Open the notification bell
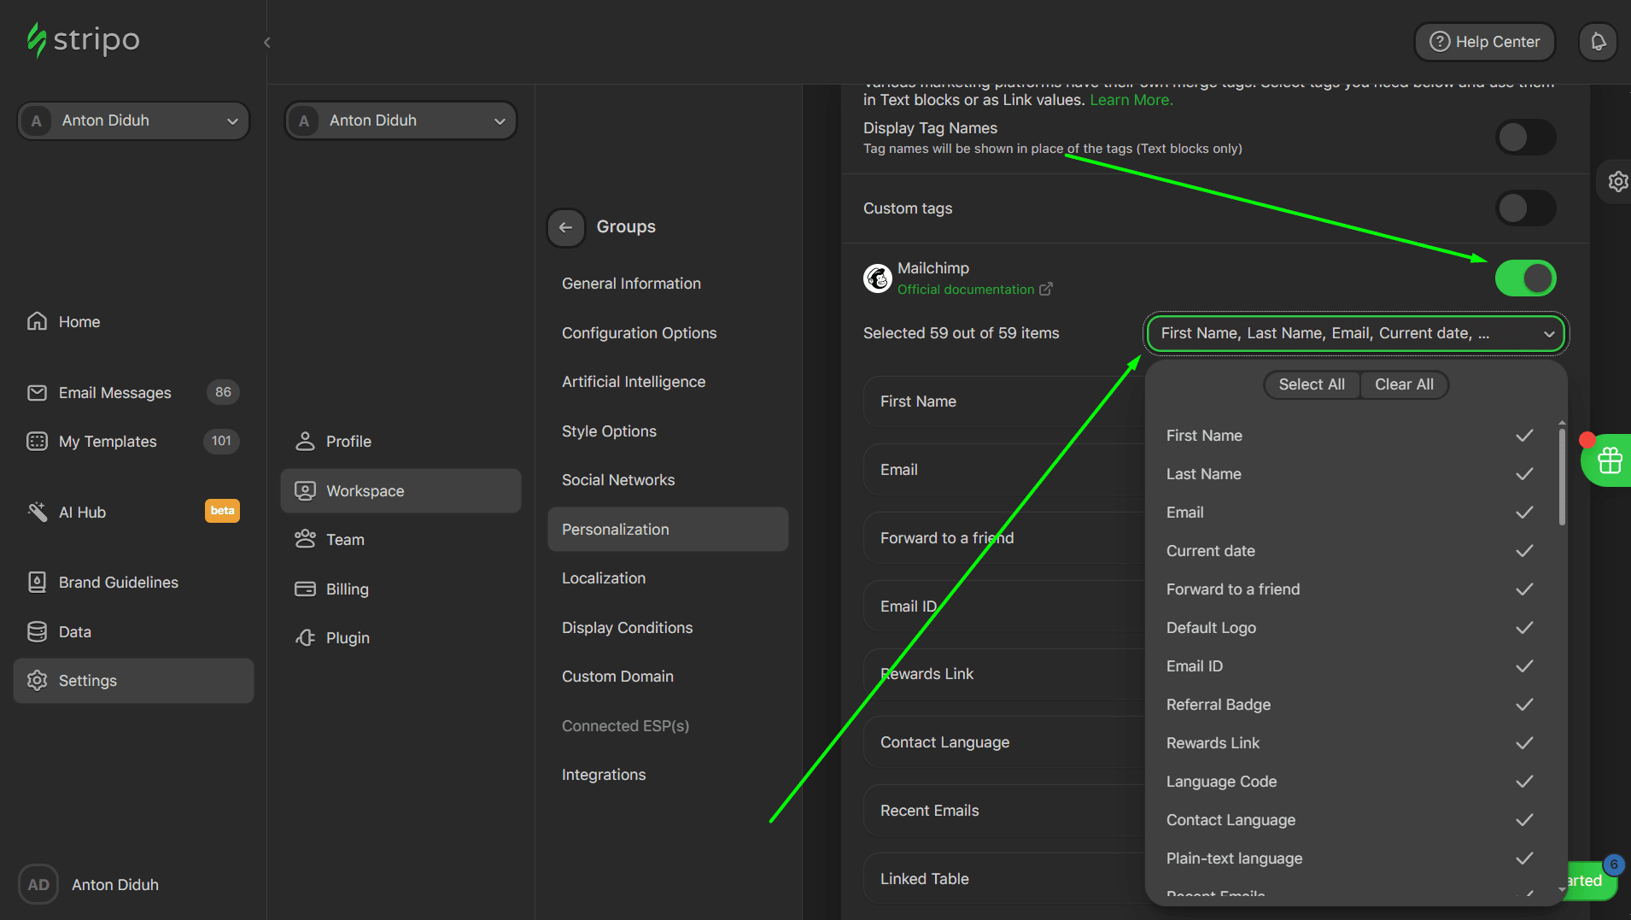Screen dimensions: 1631x920 coord(1598,41)
